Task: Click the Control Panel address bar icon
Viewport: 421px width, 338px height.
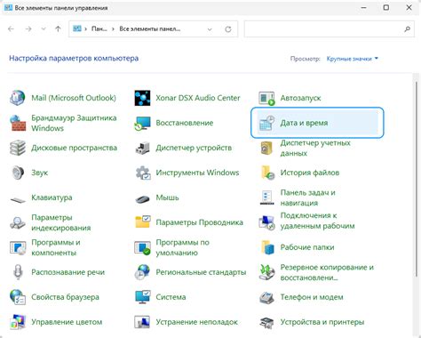Action: pos(77,28)
